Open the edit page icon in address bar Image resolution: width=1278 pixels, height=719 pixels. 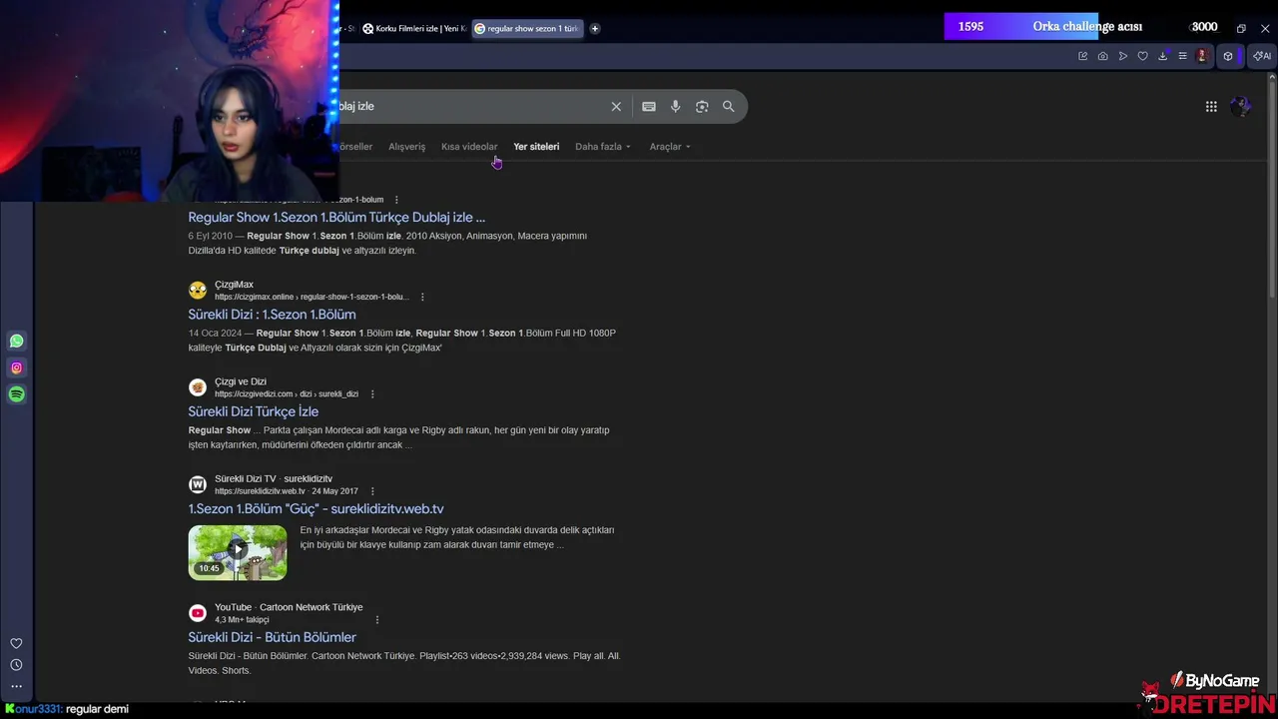pos(1082,56)
